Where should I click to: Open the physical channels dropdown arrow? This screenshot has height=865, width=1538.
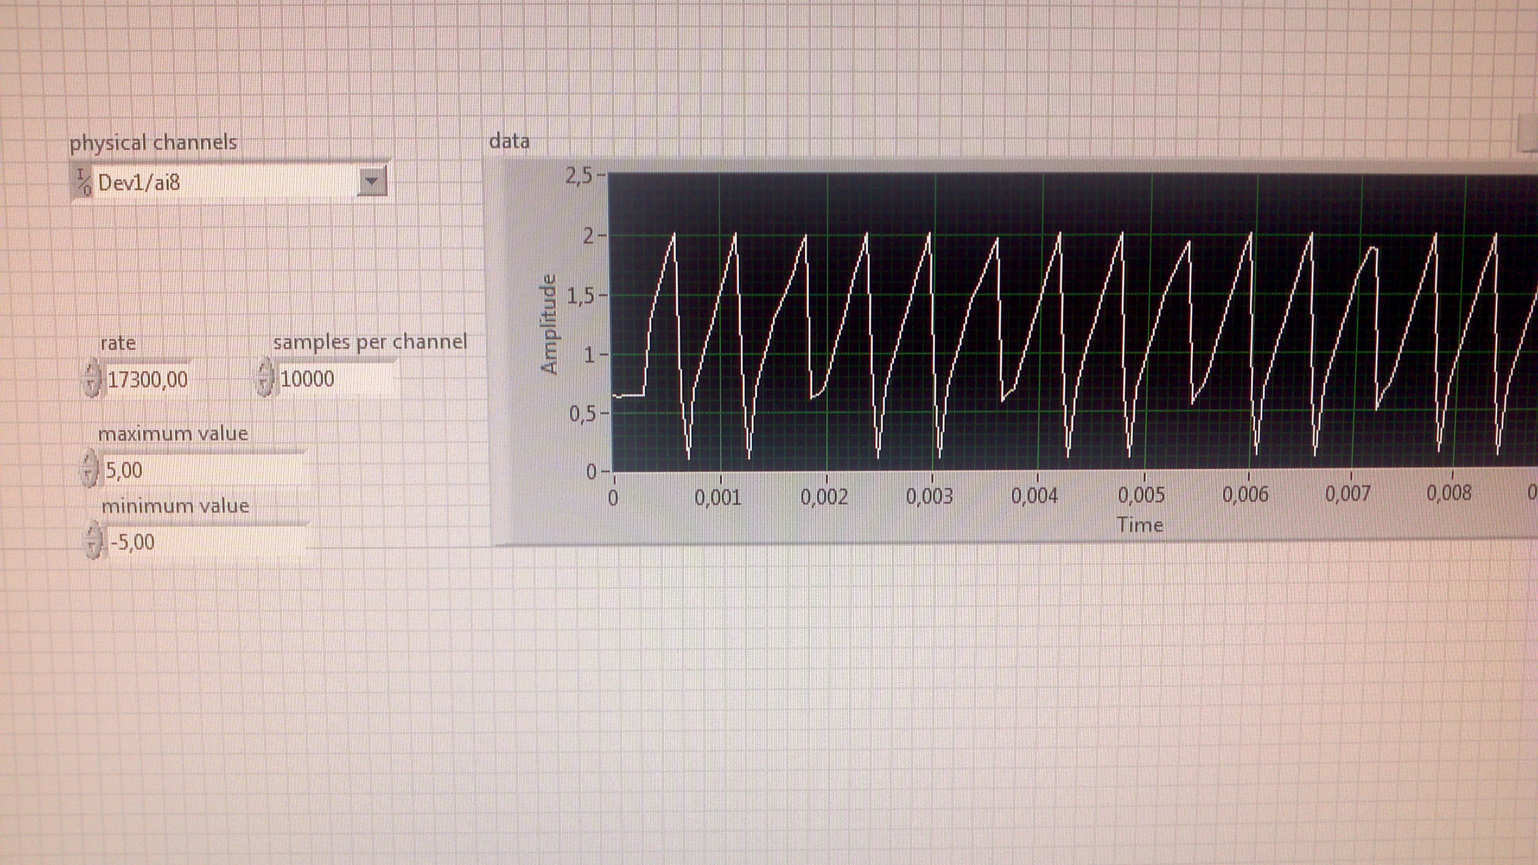[371, 182]
